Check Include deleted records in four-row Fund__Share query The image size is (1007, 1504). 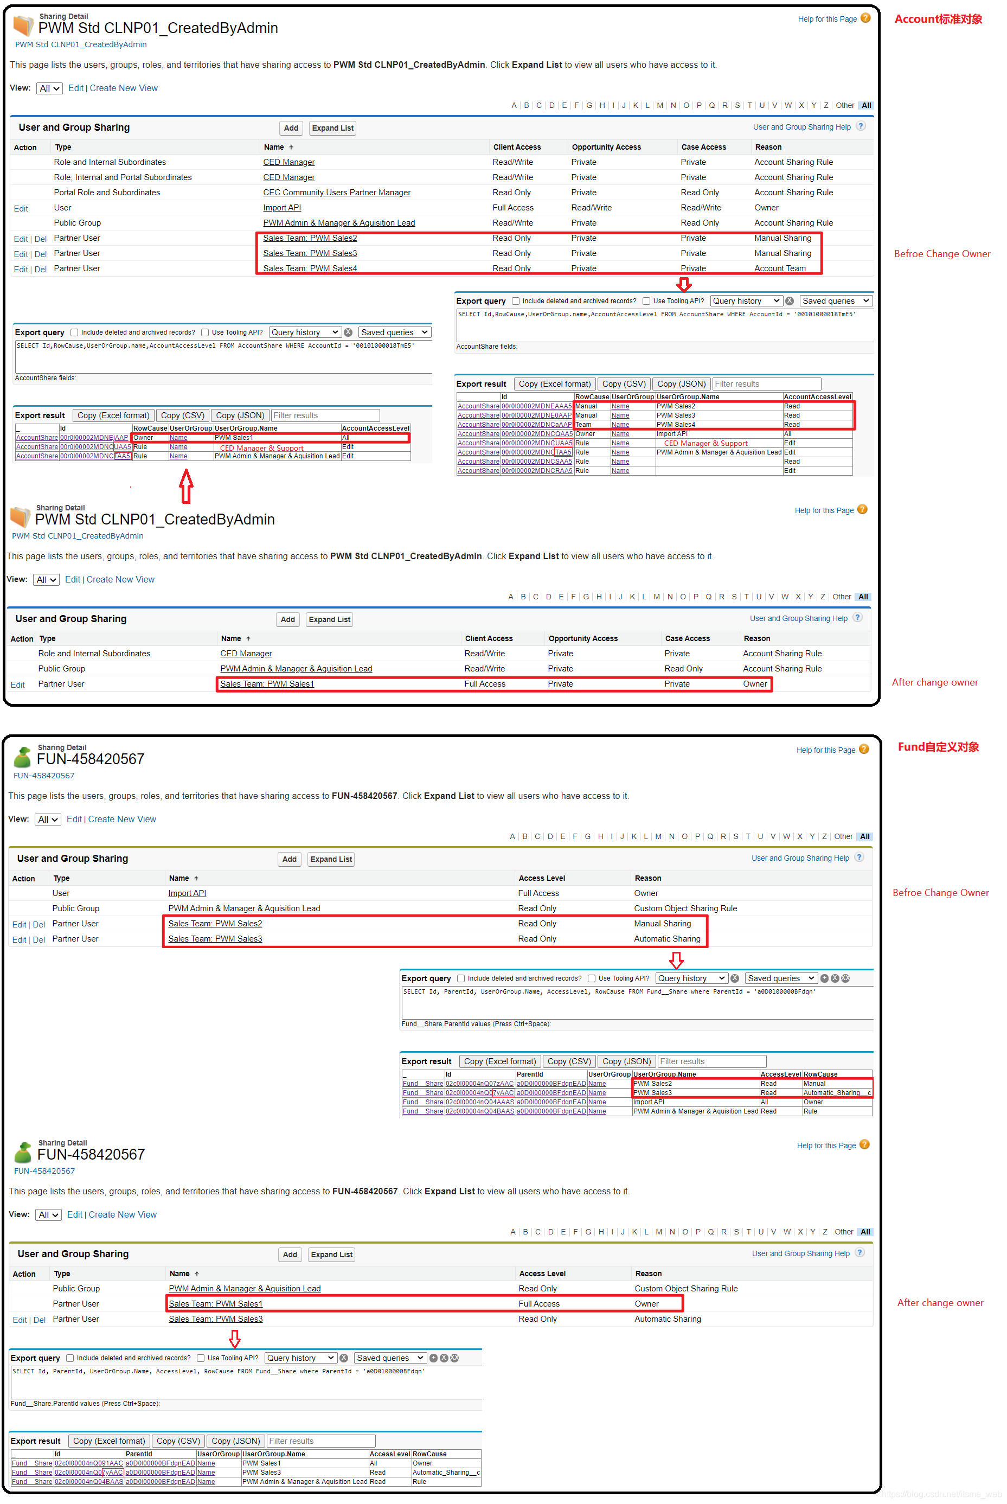(x=461, y=978)
